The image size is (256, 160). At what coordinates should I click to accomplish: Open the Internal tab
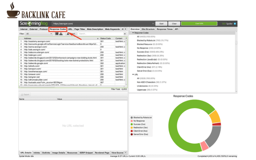click(24, 29)
